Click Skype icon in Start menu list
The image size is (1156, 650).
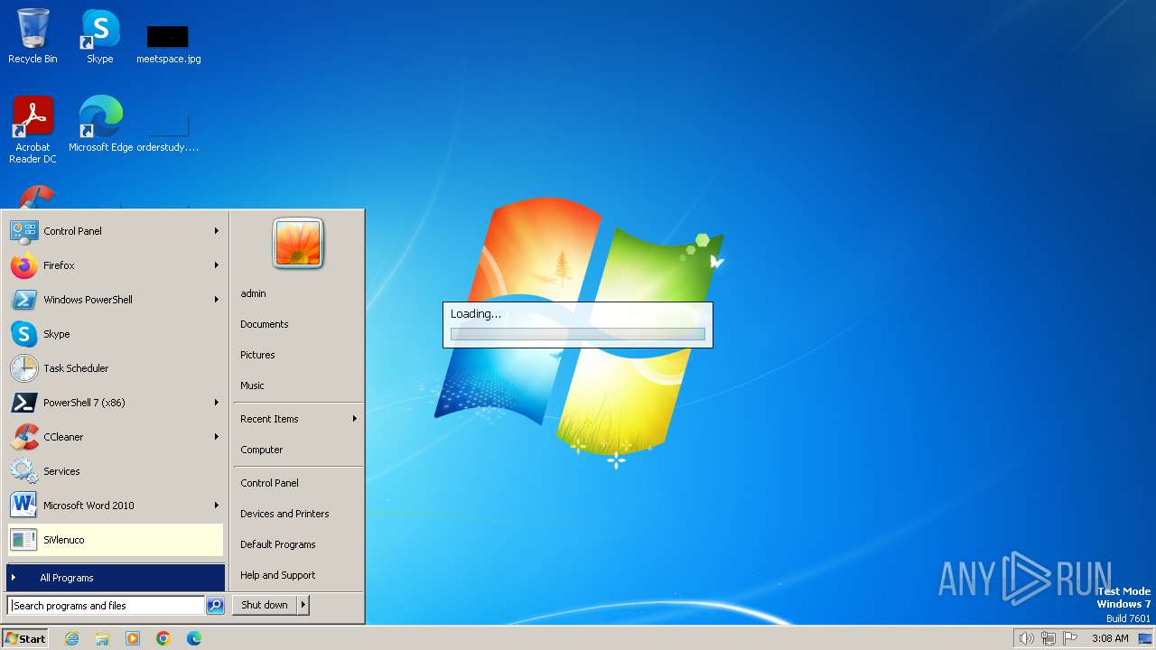(23, 334)
